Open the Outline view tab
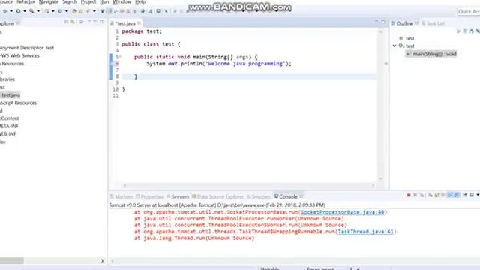Image resolution: width=480 pixels, height=270 pixels. (402, 23)
